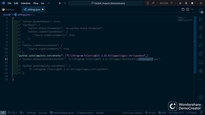
Task: Click the Open Changes editor action icon
Action: [x=183, y=9]
